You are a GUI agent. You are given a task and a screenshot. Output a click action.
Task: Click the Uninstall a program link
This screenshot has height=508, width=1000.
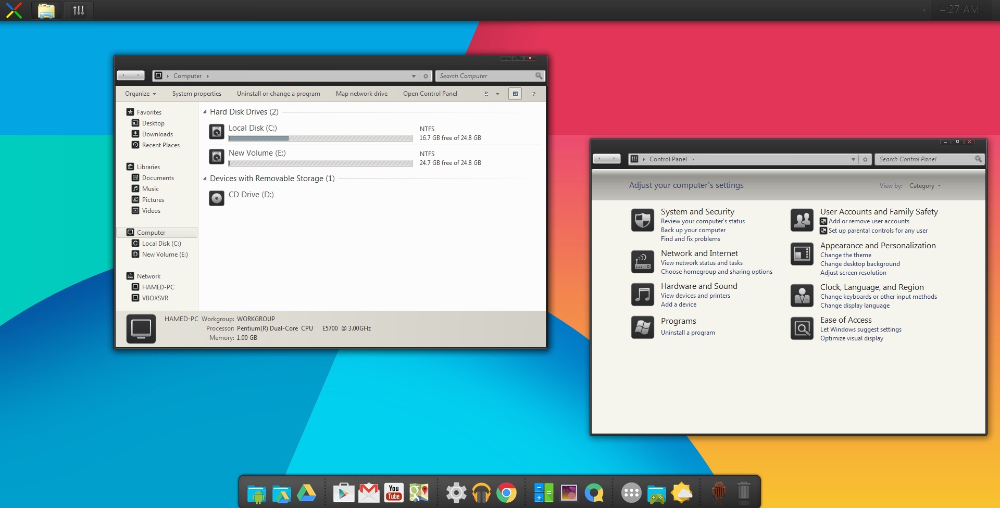pos(687,333)
